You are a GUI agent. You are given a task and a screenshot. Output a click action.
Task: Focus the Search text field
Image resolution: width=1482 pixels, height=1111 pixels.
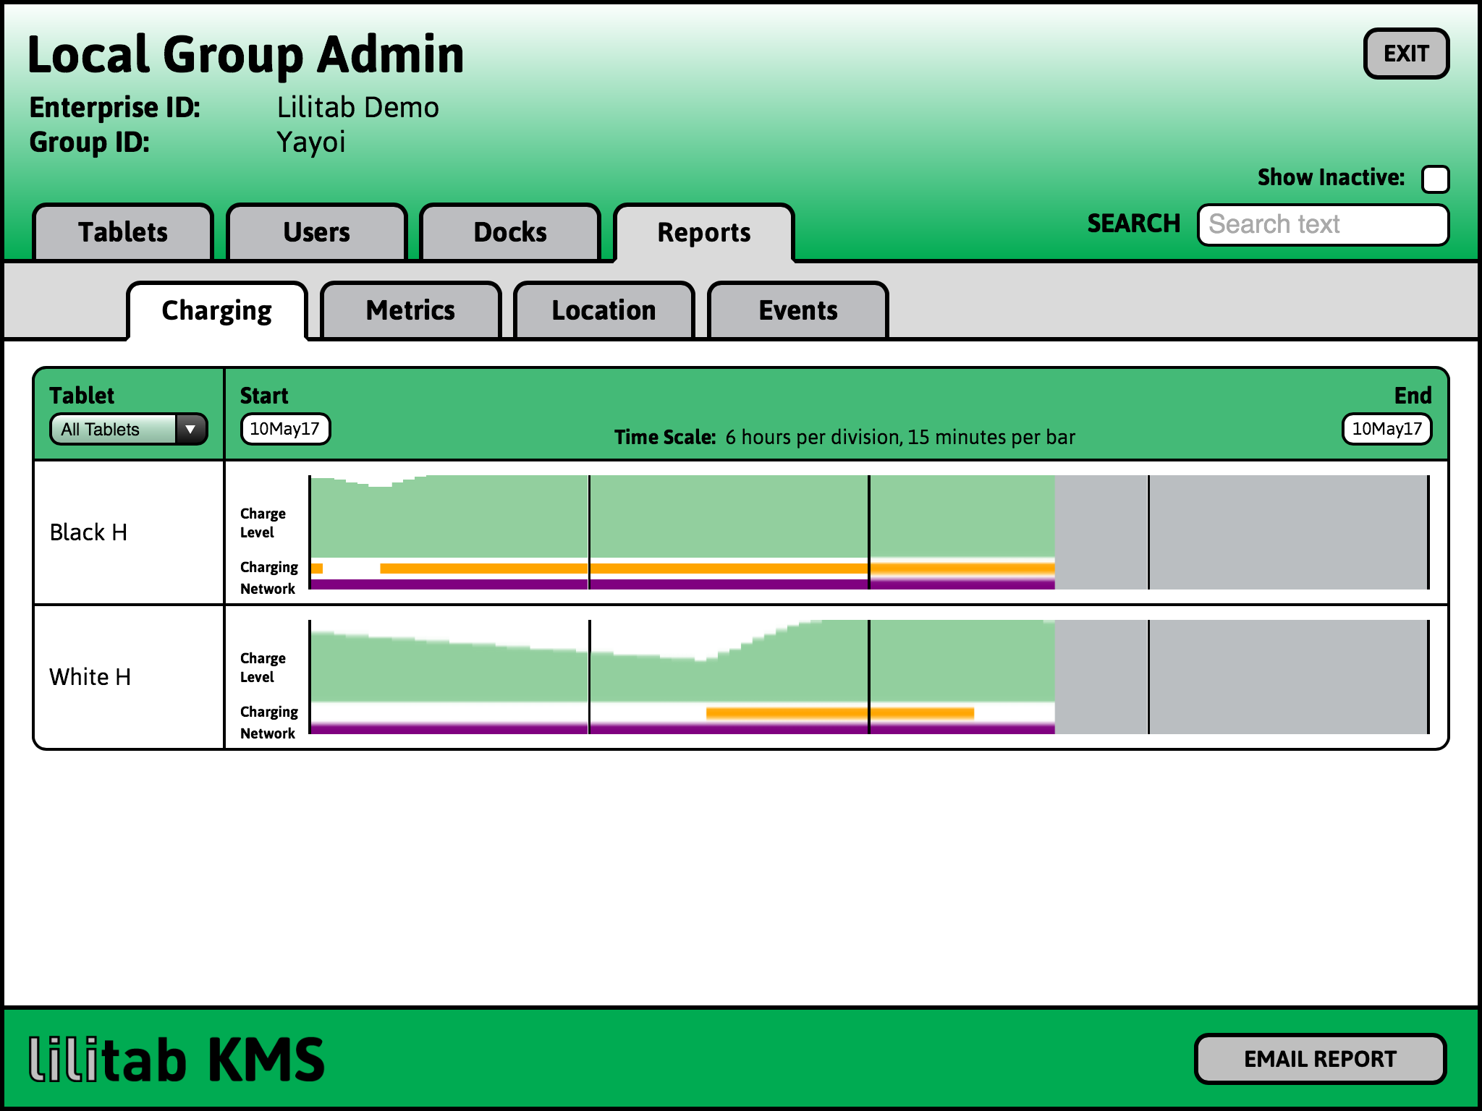click(x=1323, y=225)
